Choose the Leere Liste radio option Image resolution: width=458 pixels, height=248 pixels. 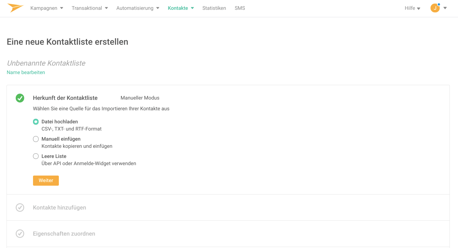(x=36, y=156)
